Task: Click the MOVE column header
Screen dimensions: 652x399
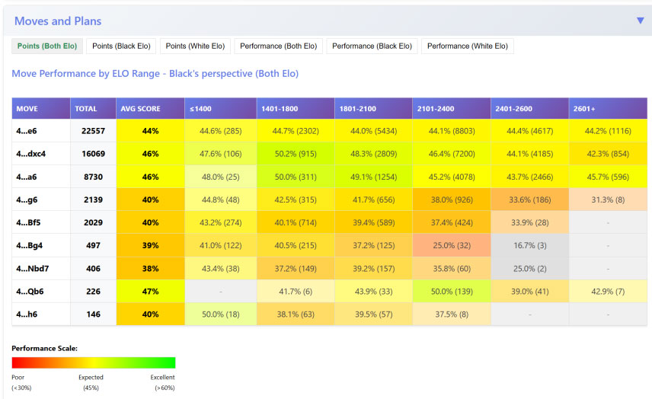Action: coord(27,109)
